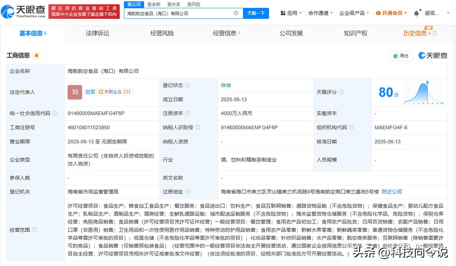Image resolution: width=456 pixels, height=266 pixels.
Task: Click the 80分 score value
Action: click(x=389, y=92)
